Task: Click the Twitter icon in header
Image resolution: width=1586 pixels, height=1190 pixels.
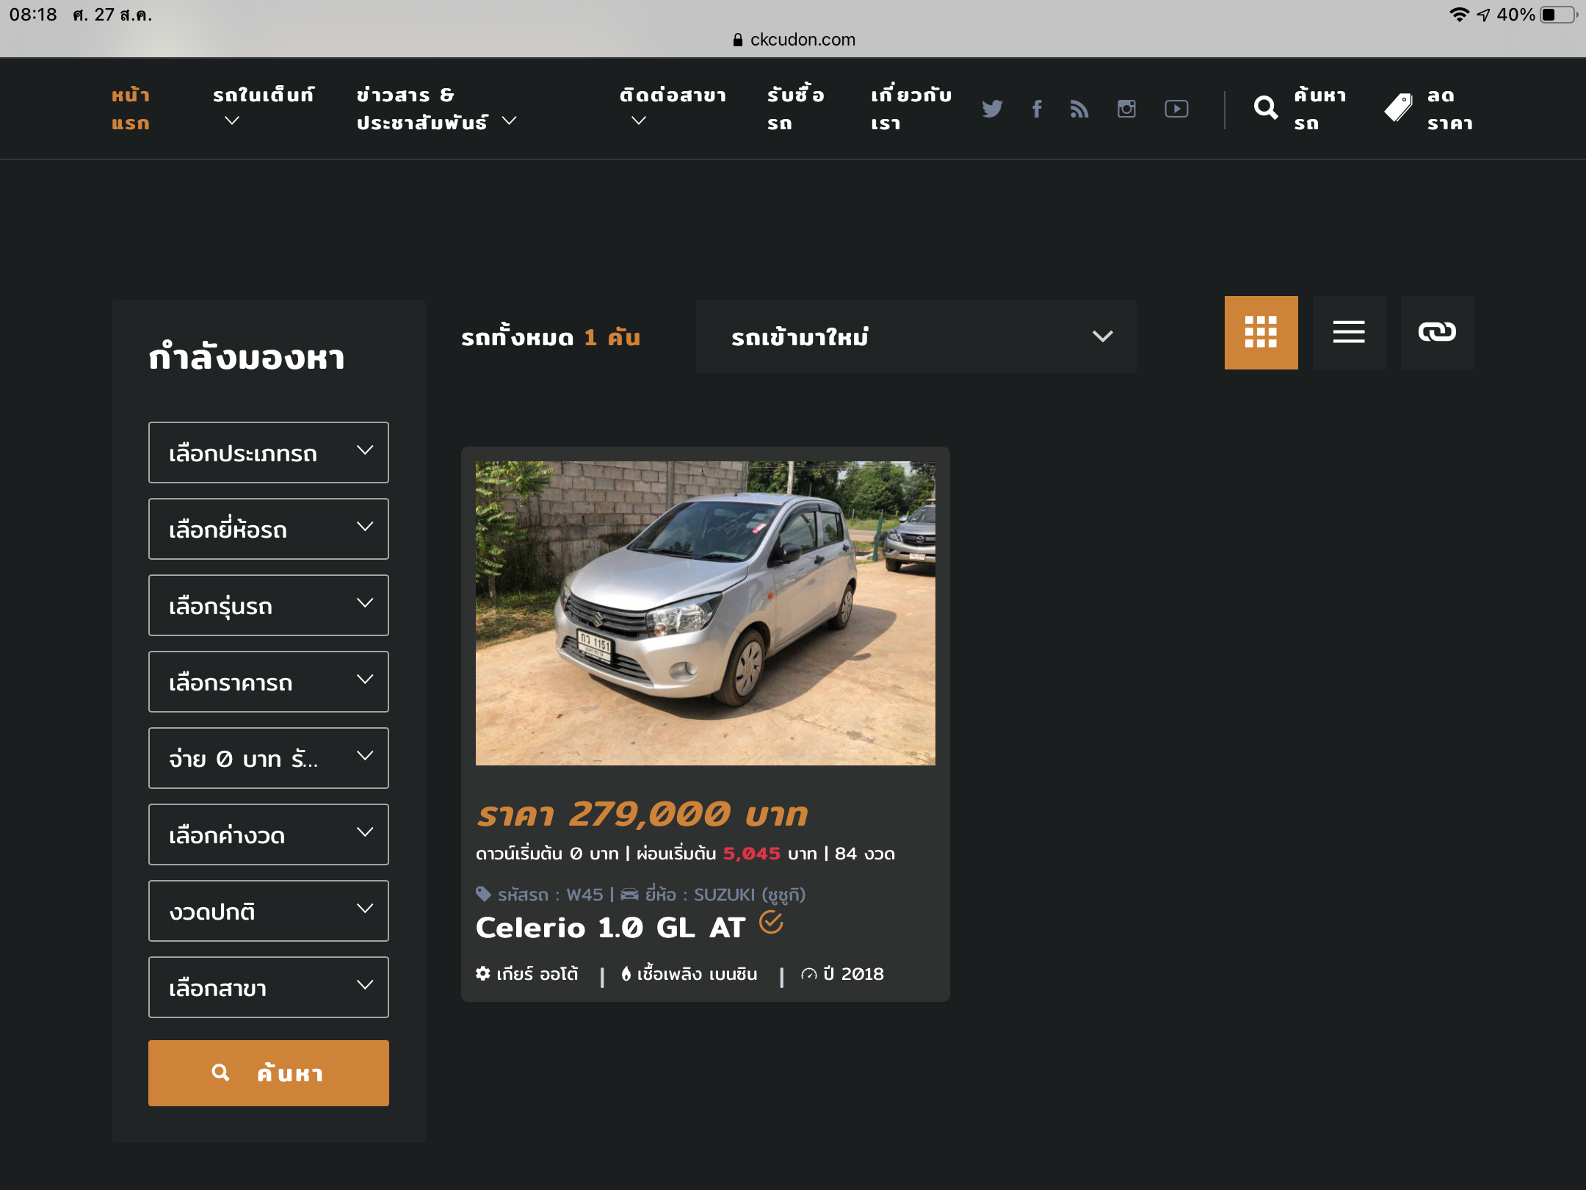Action: (x=992, y=109)
